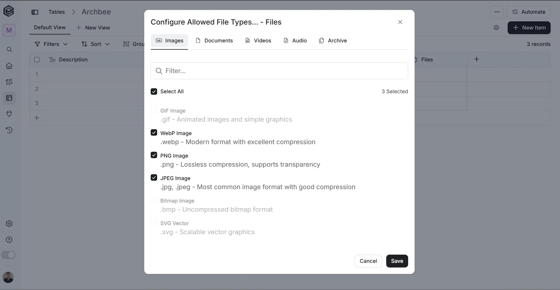
Task: Uncheck the WebP Image checkbox
Action: pos(154,132)
